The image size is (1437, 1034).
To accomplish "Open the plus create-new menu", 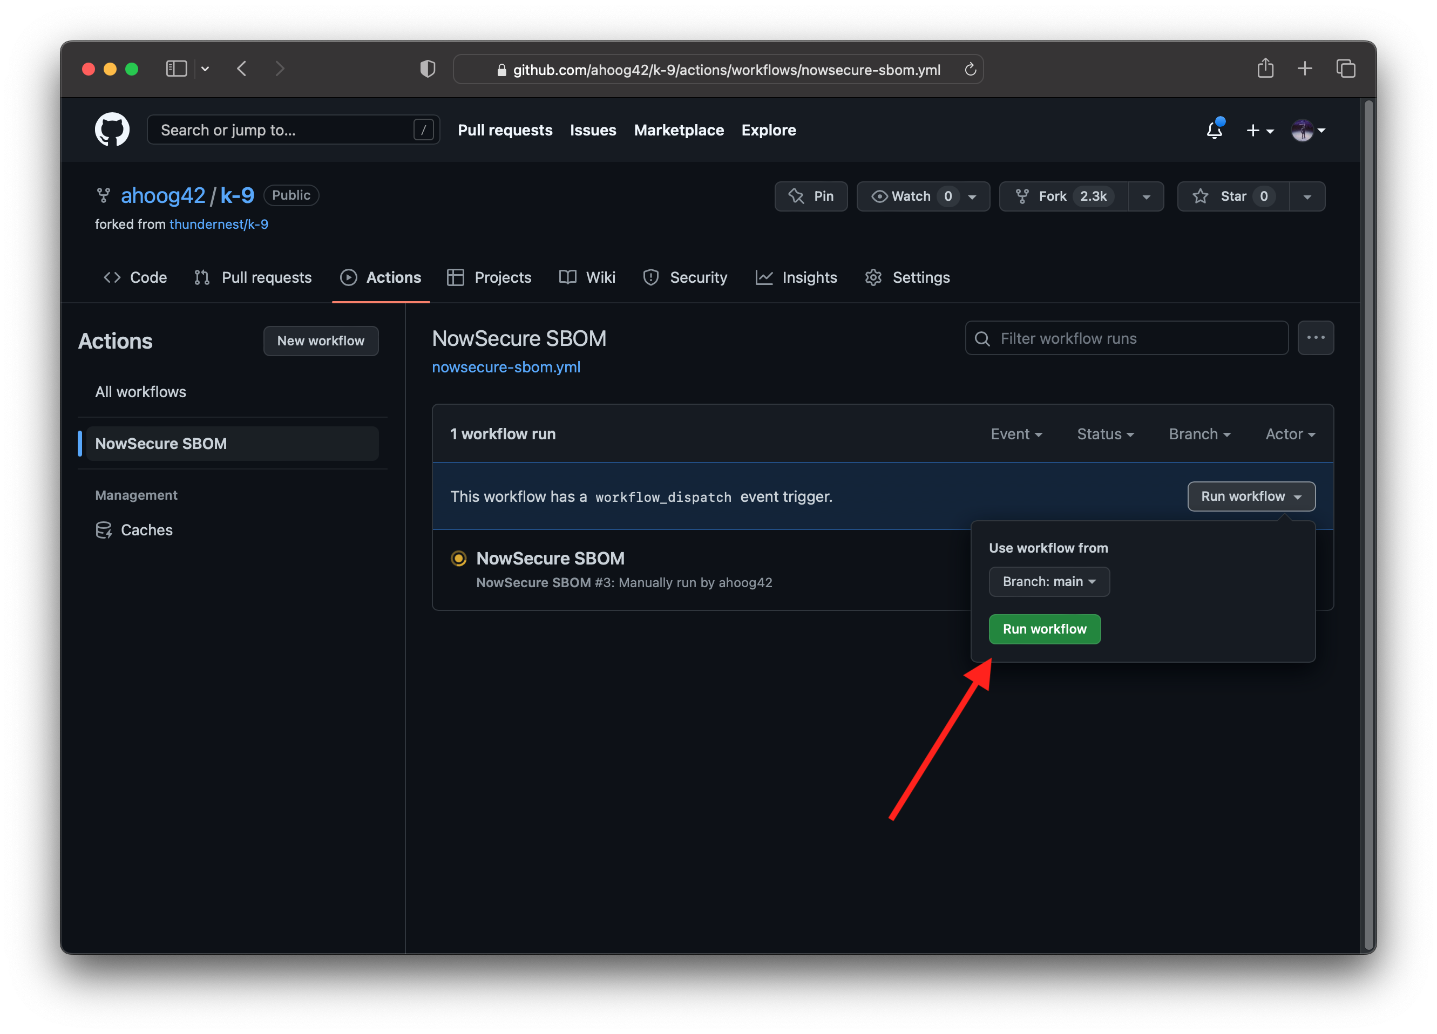I will coord(1259,131).
